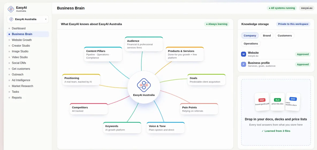Click the case-studies.docx file icon
The height and width of the screenshot is (150, 317).
coord(293,102)
